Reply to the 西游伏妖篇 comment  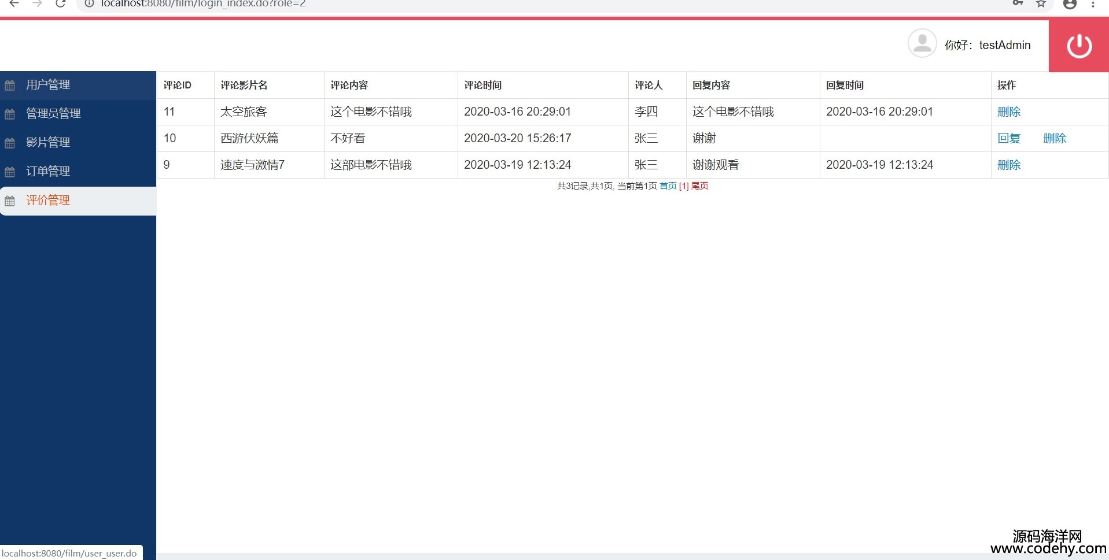point(1008,139)
